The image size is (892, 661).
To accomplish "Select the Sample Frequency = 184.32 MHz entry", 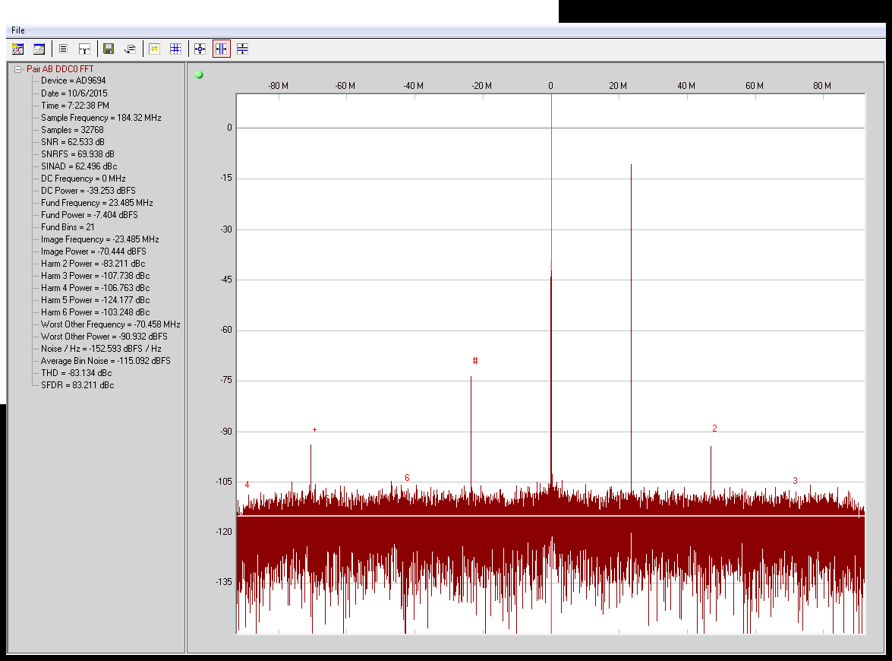I will click(101, 118).
